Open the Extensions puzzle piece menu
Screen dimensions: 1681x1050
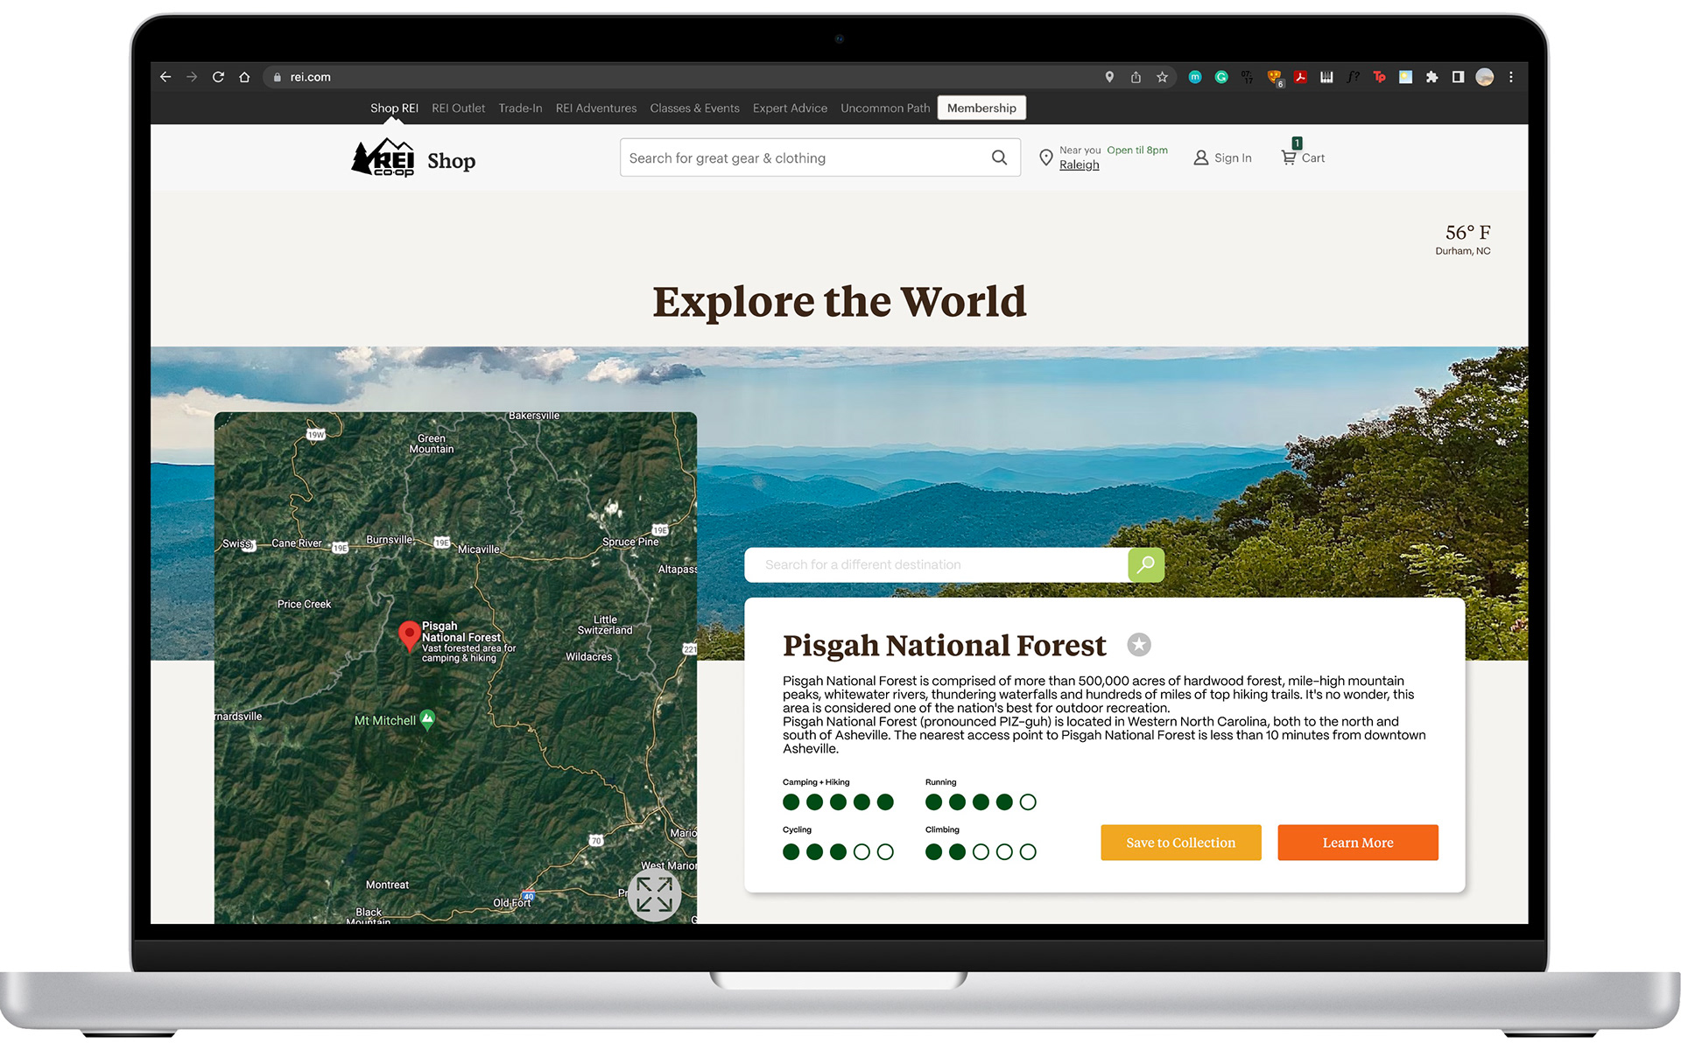(1431, 77)
